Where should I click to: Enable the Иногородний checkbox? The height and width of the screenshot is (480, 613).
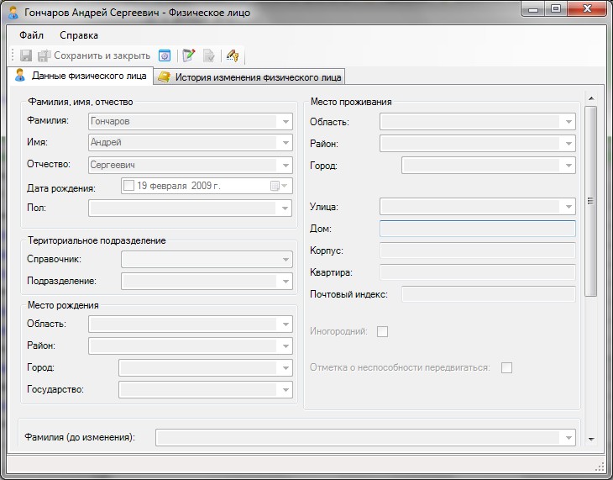(x=383, y=331)
